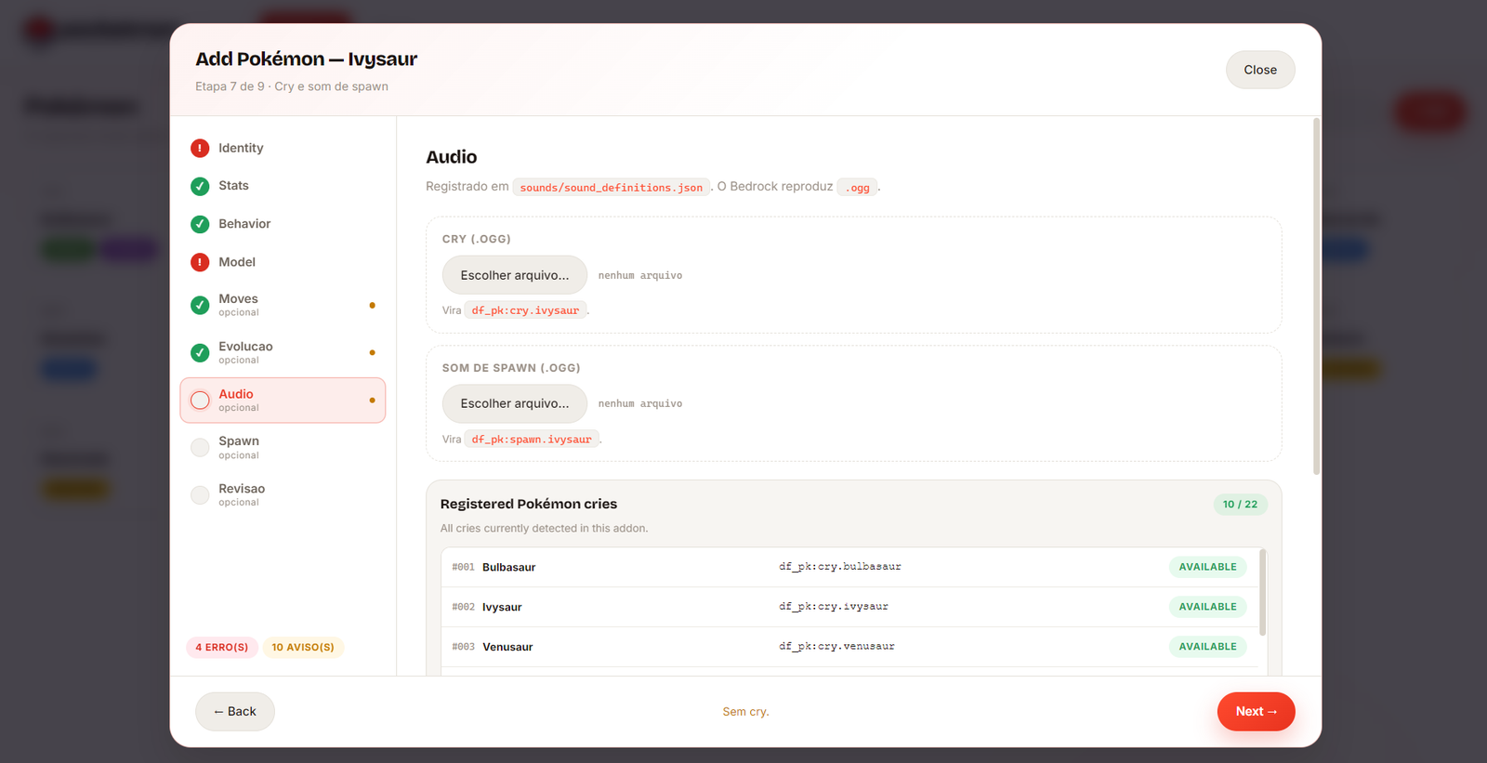Select the Evolucao step
Image resolution: width=1487 pixels, height=763 pixels.
pos(283,352)
